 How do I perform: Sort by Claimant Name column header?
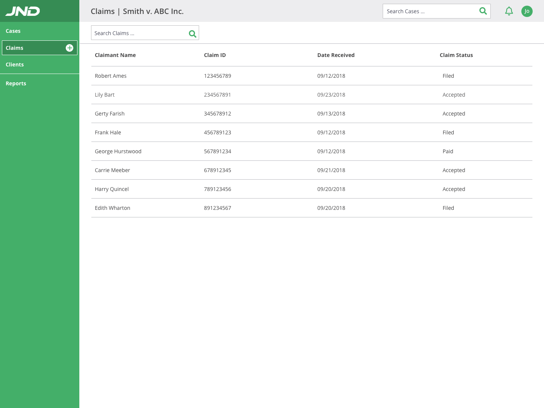tap(115, 55)
